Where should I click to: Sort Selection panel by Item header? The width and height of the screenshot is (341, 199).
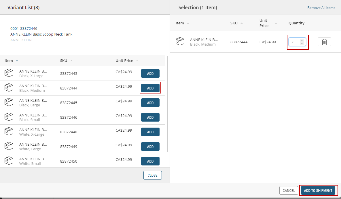(x=180, y=23)
